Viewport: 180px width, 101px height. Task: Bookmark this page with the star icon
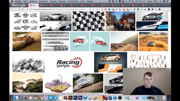click(97, 9)
